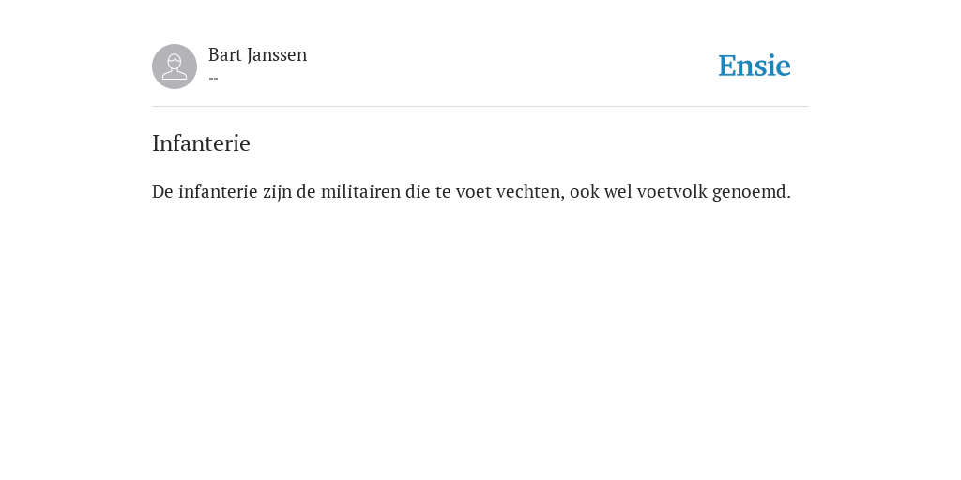This screenshot has width=961, height=480.
Task: Click the word 'De' starting the definition
Action: [162, 191]
